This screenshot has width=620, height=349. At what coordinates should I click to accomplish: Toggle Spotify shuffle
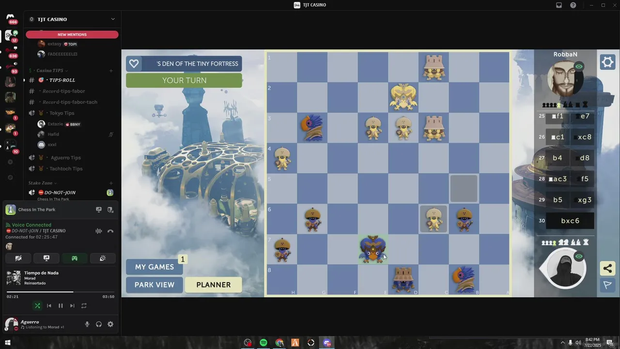[x=37, y=306]
